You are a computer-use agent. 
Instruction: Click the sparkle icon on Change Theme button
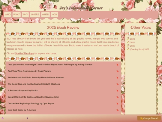[x=141, y=118]
